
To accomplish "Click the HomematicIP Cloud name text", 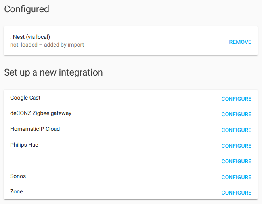I will (x=35, y=129).
